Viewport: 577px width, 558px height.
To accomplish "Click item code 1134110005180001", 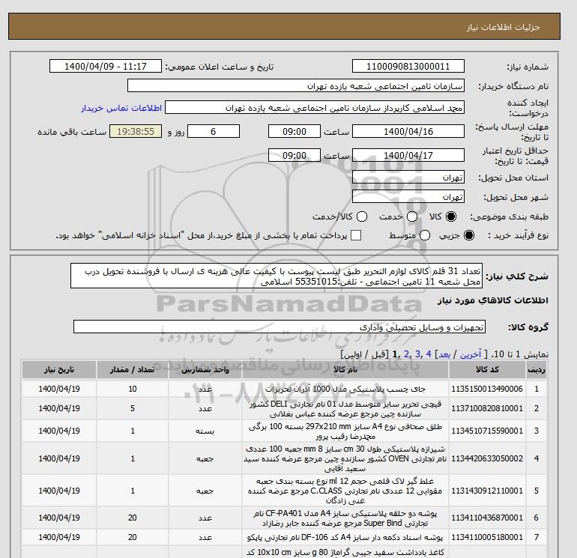I will pos(487,537).
